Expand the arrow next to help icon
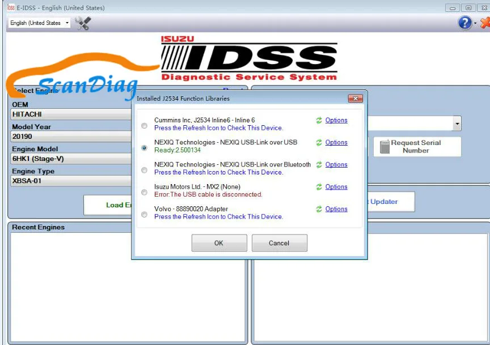Image resolution: width=490 pixels, height=345 pixels. (x=475, y=23)
